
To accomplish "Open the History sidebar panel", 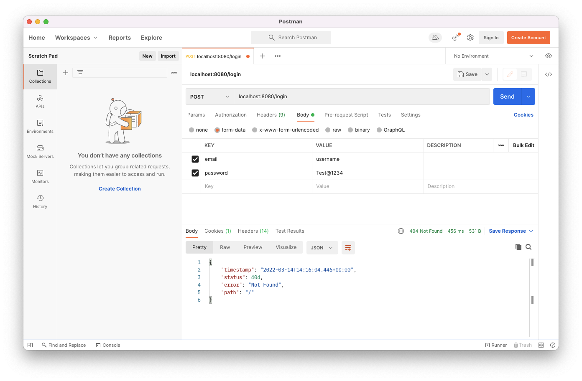I will click(x=40, y=202).
